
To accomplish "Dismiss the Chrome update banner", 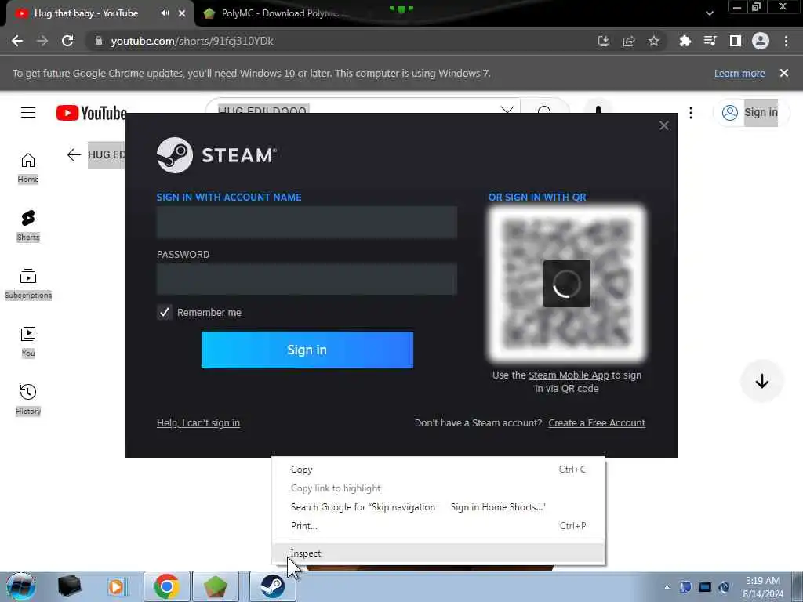I will coord(784,73).
